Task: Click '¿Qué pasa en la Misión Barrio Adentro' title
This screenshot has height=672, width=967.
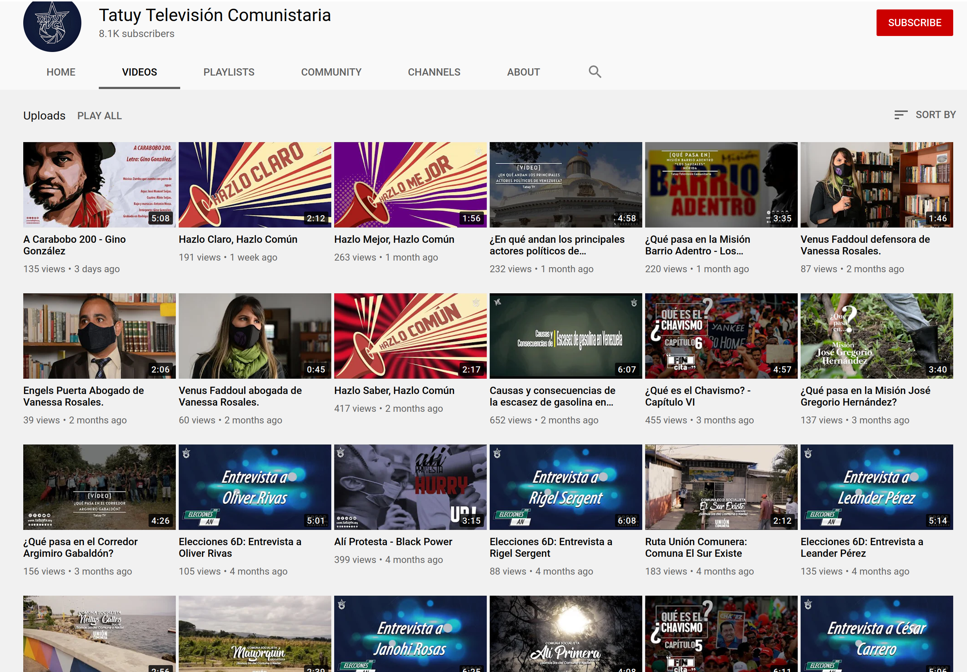Action: [x=698, y=245]
